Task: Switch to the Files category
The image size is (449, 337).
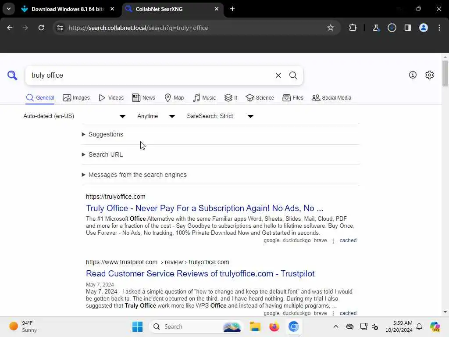Action: coord(292,98)
